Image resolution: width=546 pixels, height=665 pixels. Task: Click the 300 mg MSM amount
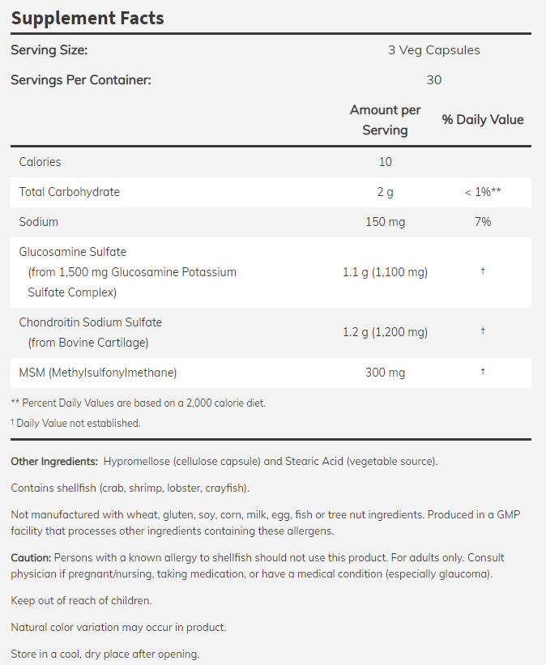pos(385,373)
